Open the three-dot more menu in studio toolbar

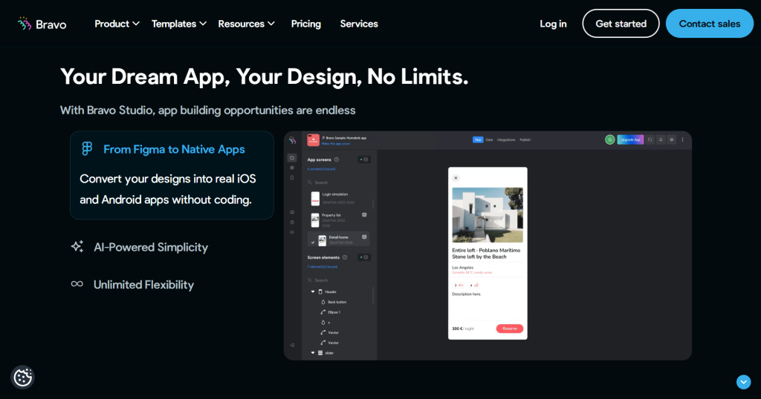[x=682, y=139]
